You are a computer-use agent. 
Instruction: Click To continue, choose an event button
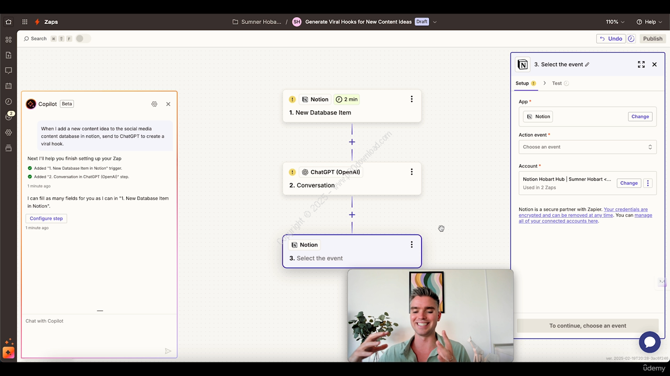click(587, 326)
